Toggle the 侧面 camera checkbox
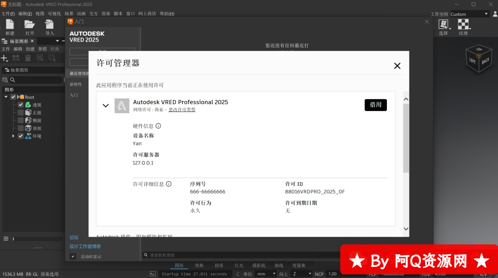Viewport: 498px width, 278px height. (x=21, y=121)
